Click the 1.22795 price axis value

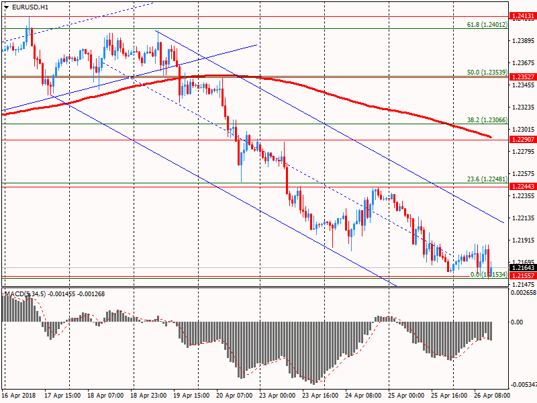tap(524, 152)
